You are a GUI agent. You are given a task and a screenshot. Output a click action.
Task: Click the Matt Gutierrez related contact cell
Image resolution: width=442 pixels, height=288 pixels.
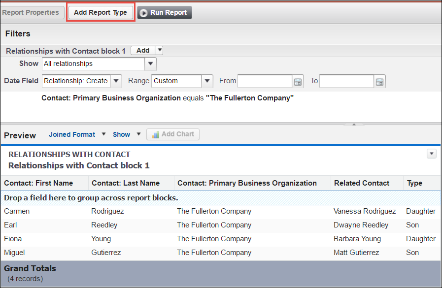356,253
